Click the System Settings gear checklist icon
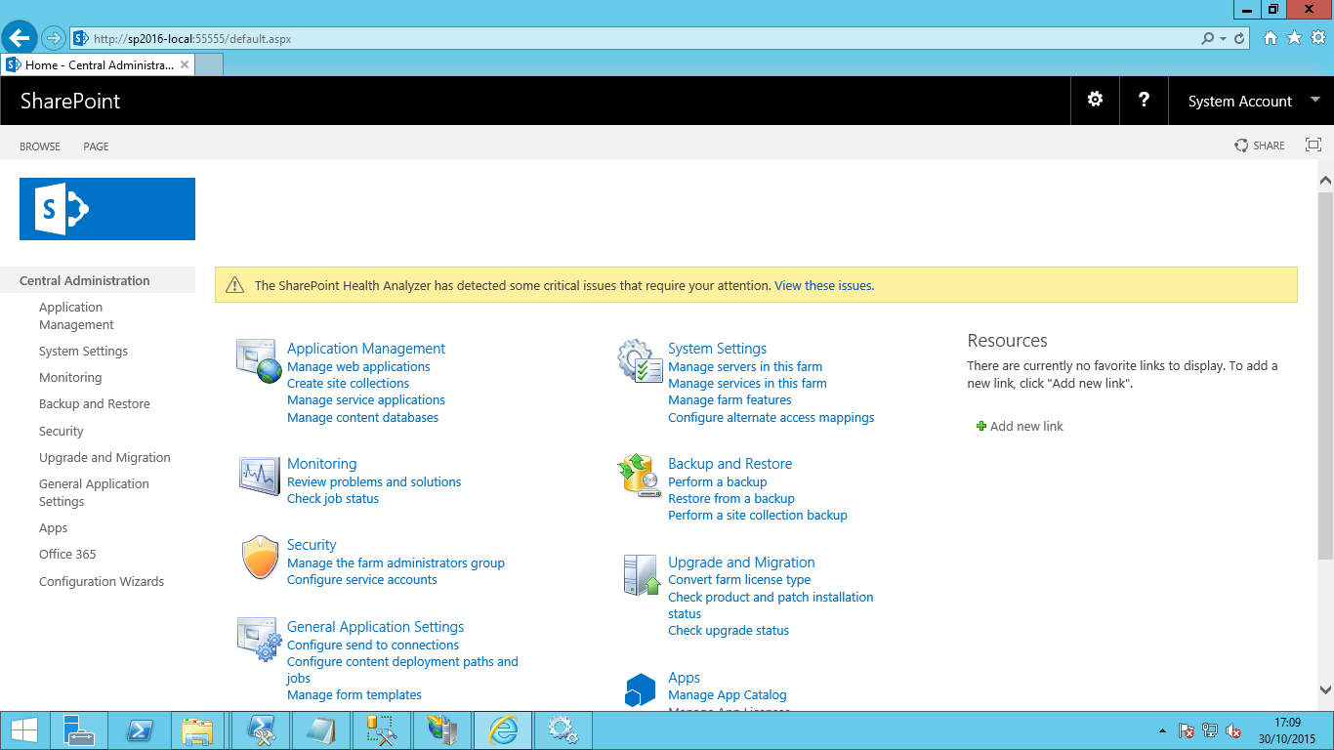The width and height of the screenshot is (1334, 750). click(x=640, y=360)
